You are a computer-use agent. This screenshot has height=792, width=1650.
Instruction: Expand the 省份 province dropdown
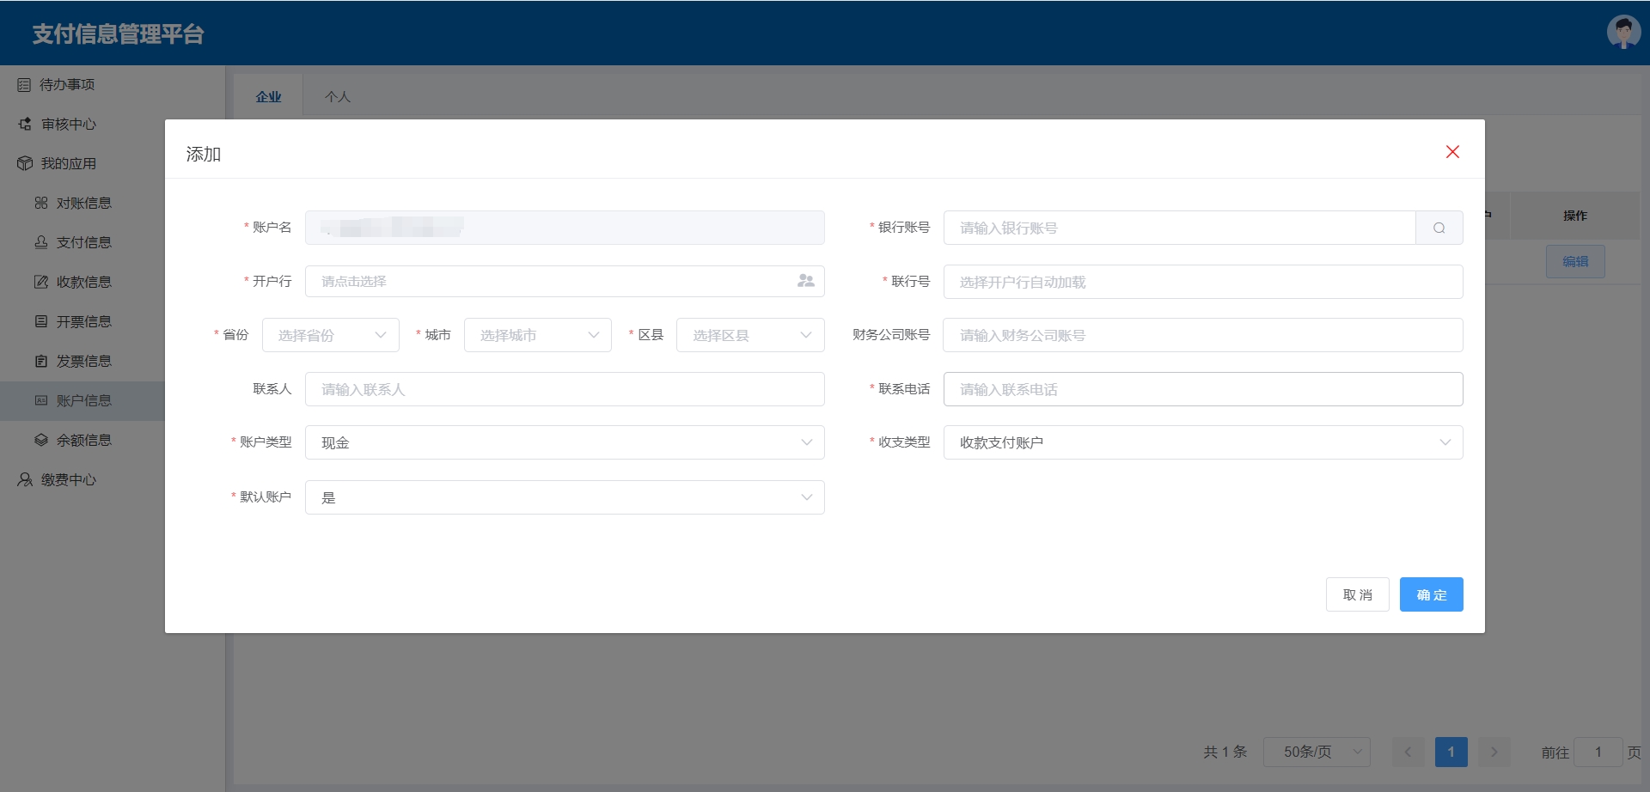pyautogui.click(x=330, y=335)
